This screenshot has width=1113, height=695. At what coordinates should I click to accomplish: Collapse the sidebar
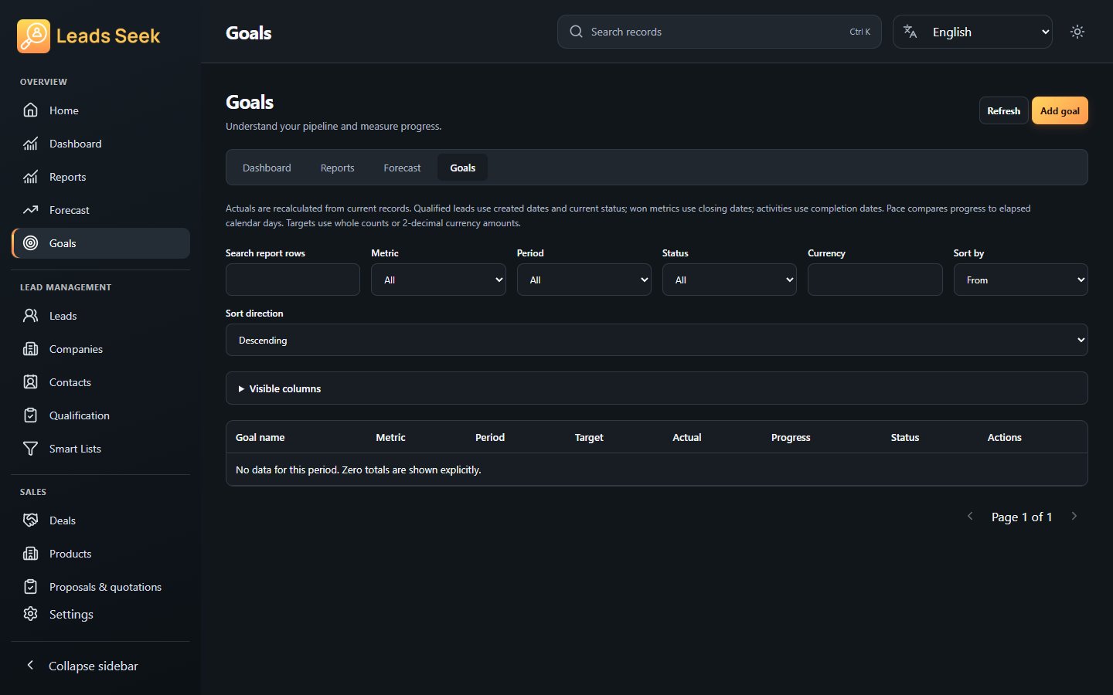100,666
